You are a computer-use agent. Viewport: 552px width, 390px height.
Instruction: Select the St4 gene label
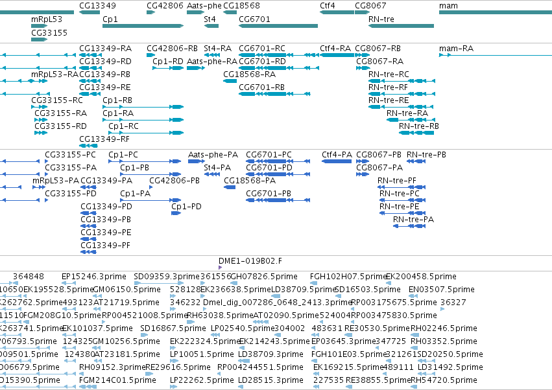[x=210, y=19]
